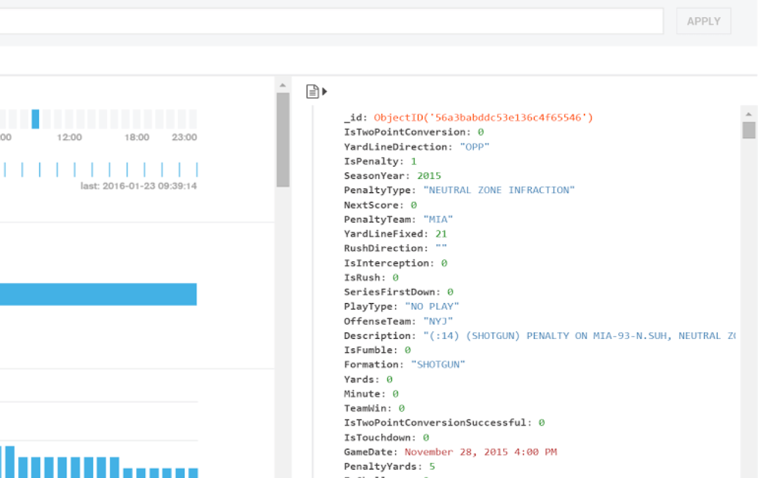This screenshot has height=478, width=758.
Task: Click the Formation value "SHOTGUN"
Action: coord(438,364)
